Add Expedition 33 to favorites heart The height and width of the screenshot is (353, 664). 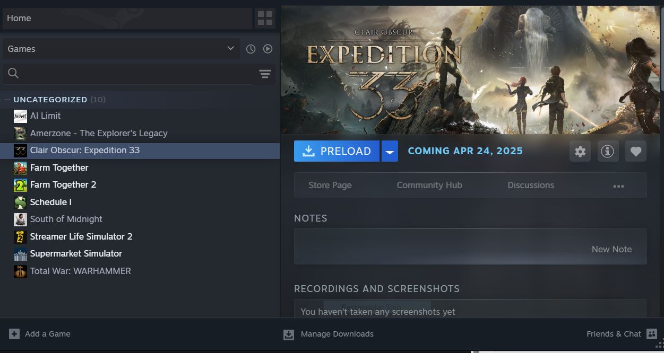(x=636, y=152)
